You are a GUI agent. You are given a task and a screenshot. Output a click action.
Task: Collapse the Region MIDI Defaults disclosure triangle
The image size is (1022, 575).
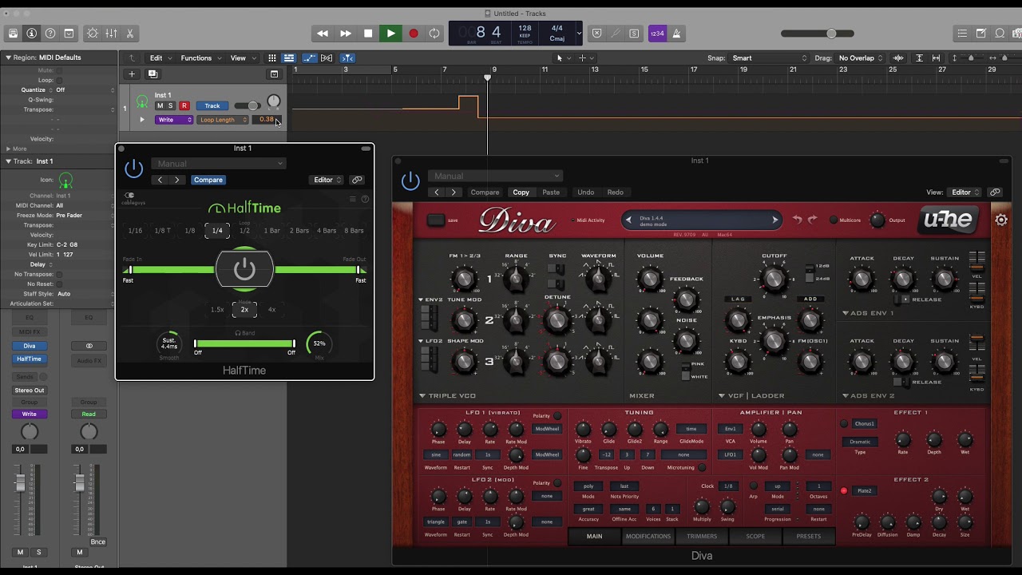coord(8,57)
